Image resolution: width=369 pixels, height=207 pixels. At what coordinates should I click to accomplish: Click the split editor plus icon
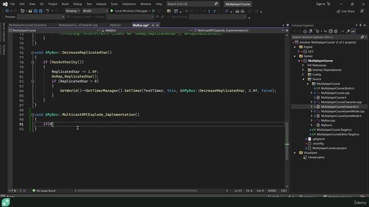click(x=287, y=30)
